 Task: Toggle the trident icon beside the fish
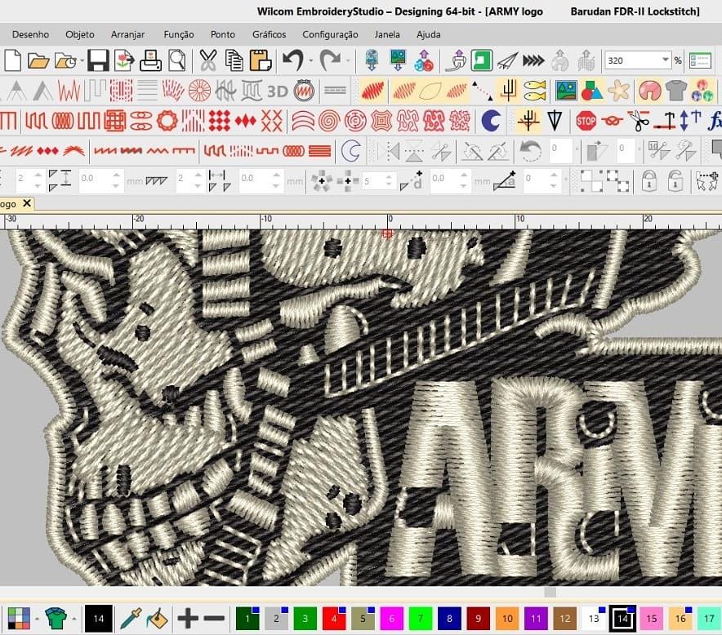click(509, 91)
